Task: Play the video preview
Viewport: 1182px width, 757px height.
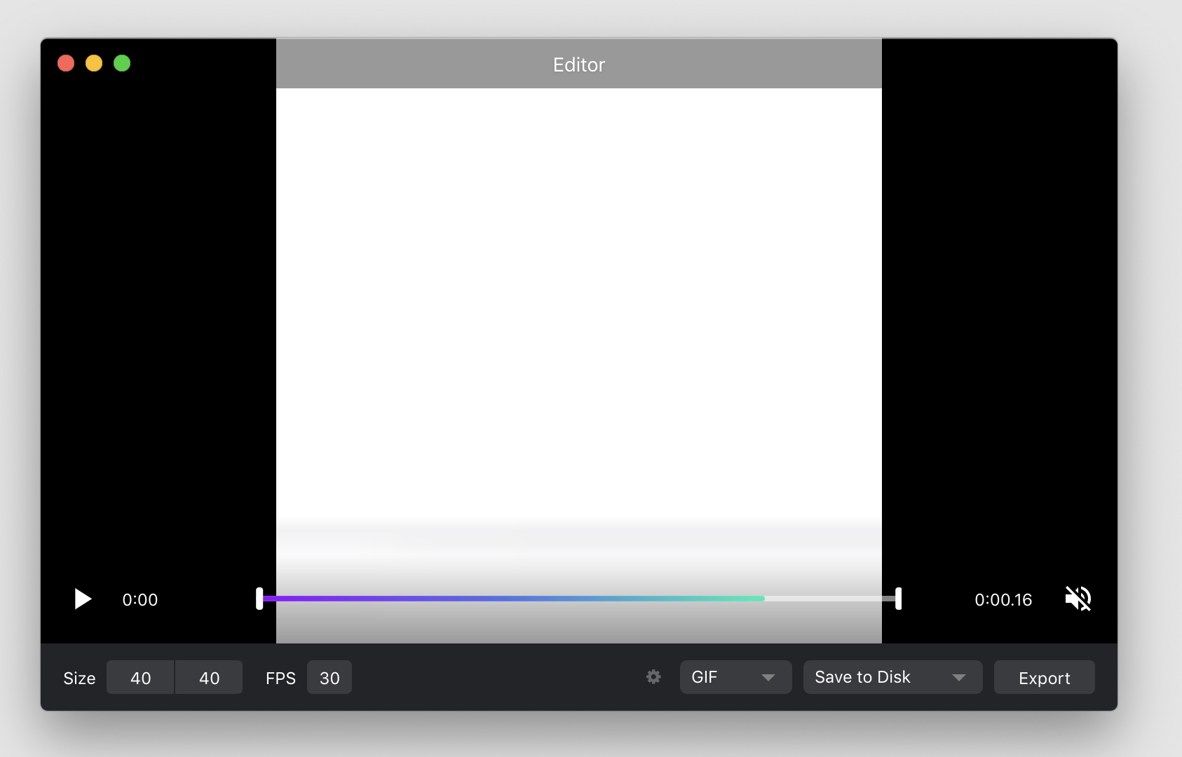Action: point(83,599)
